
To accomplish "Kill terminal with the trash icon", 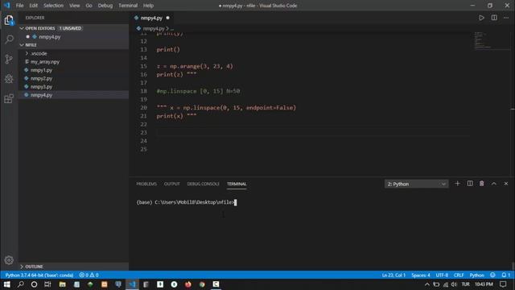I will tap(481, 184).
